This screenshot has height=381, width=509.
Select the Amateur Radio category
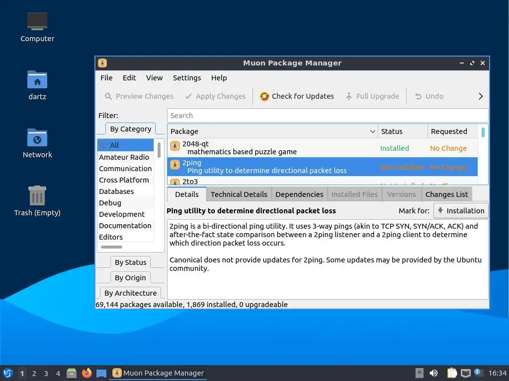[x=125, y=157]
